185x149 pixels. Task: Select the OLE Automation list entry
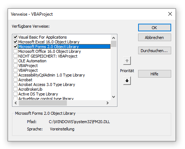tap(32, 61)
